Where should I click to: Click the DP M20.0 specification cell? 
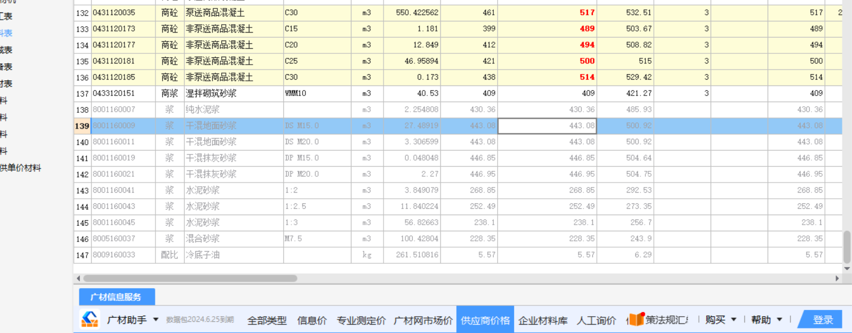[x=317, y=174]
